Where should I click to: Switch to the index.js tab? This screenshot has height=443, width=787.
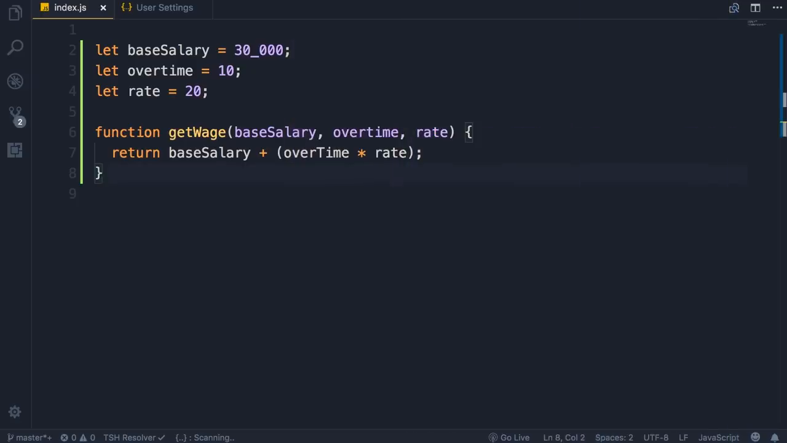(70, 7)
